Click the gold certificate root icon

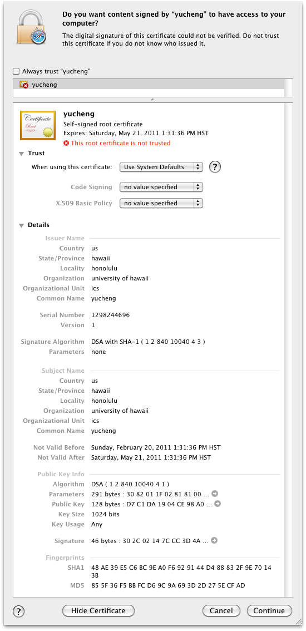coord(38,125)
